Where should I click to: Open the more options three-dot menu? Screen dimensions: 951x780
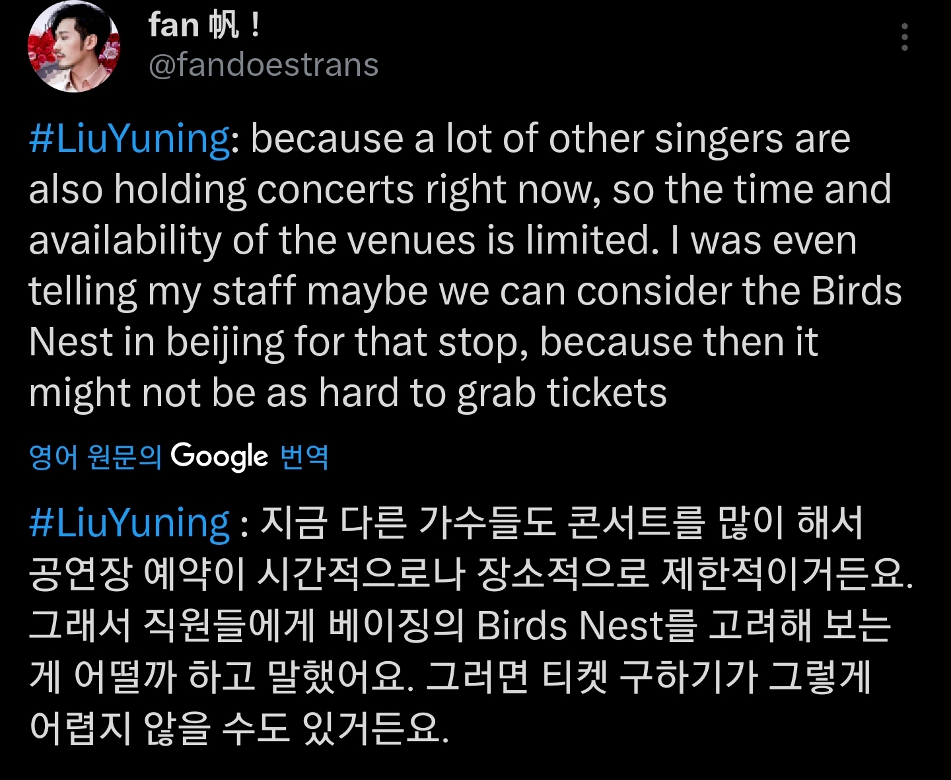point(905,38)
